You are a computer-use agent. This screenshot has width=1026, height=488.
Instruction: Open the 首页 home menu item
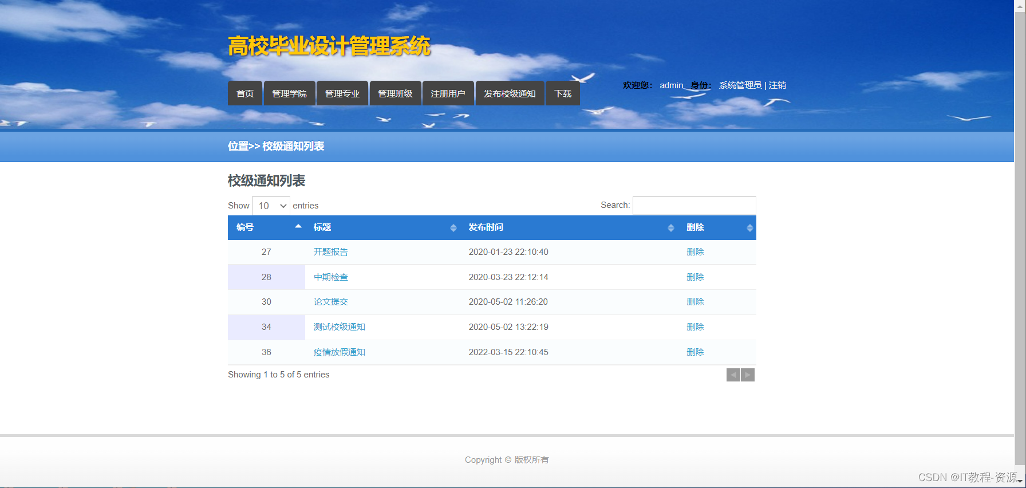click(x=245, y=93)
